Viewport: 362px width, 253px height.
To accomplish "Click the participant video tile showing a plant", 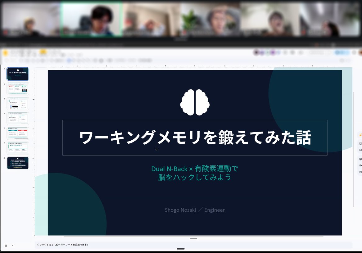I will pos(210,19).
